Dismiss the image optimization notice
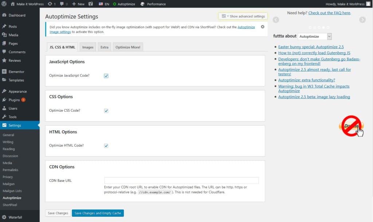373x222 pixels. click(x=263, y=27)
